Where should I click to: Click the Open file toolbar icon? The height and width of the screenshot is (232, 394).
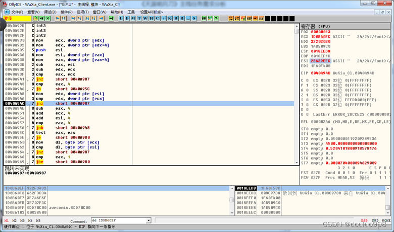coord(35,18)
